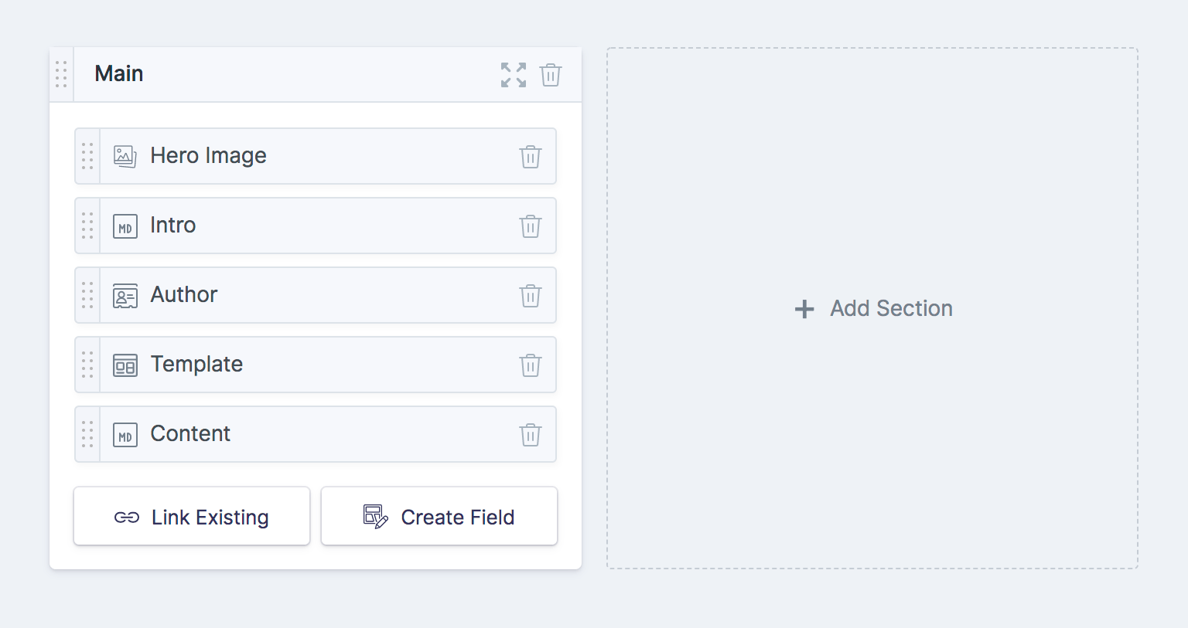Viewport: 1188px width, 628px height.
Task: Click the layout icon beside Template
Action: point(125,365)
